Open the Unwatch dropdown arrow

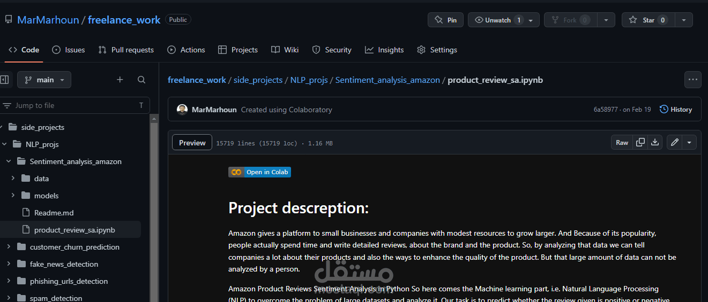531,20
